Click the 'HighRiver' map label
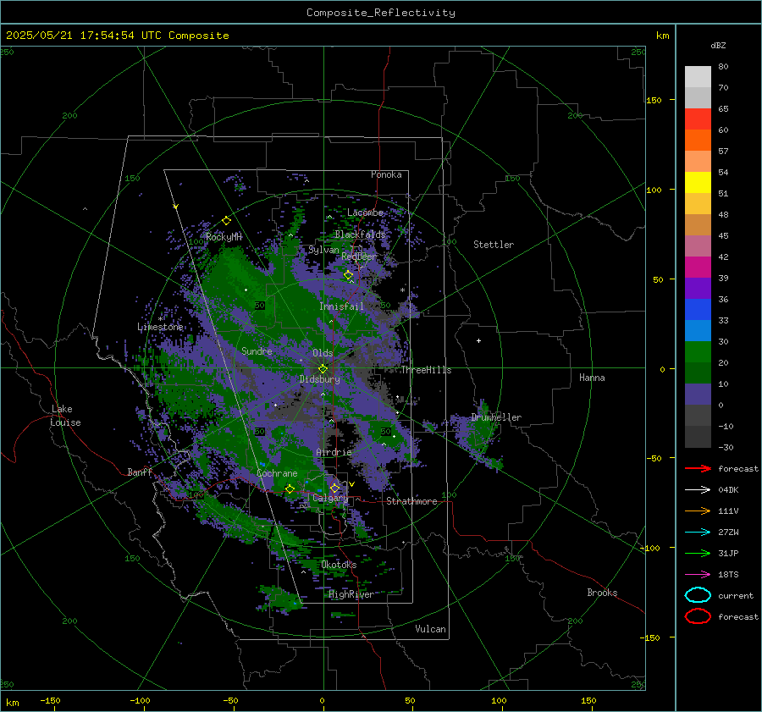The image size is (762, 712). tap(351, 594)
